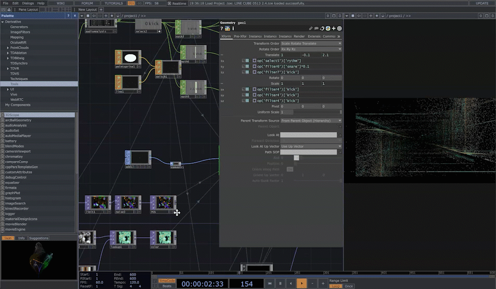Adjust Uniform Scale slider
The image size is (496, 289).
[x=318, y=112]
